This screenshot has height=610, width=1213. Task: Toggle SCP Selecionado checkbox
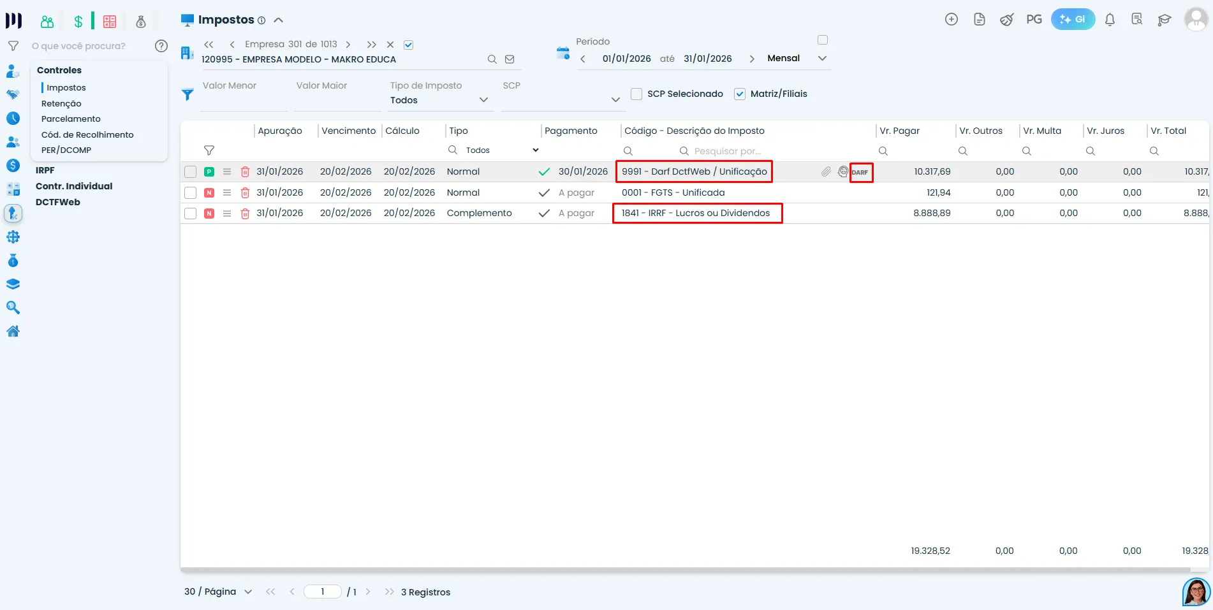[636, 94]
